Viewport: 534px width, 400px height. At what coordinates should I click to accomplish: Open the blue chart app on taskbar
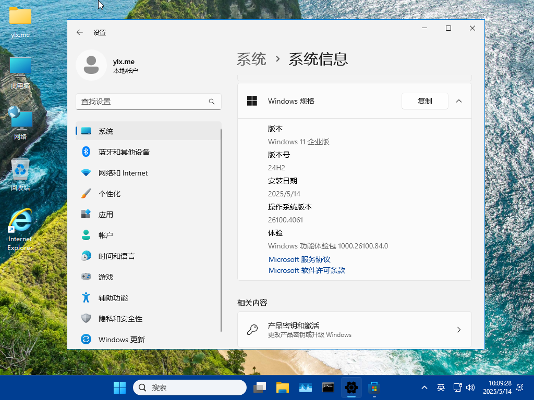tap(306, 387)
